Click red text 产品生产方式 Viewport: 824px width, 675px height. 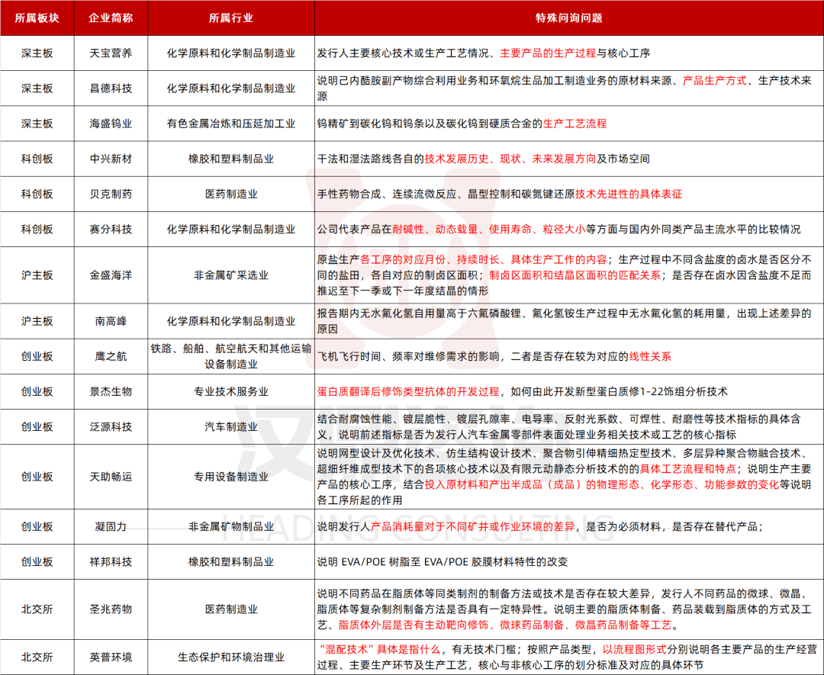pyautogui.click(x=714, y=80)
